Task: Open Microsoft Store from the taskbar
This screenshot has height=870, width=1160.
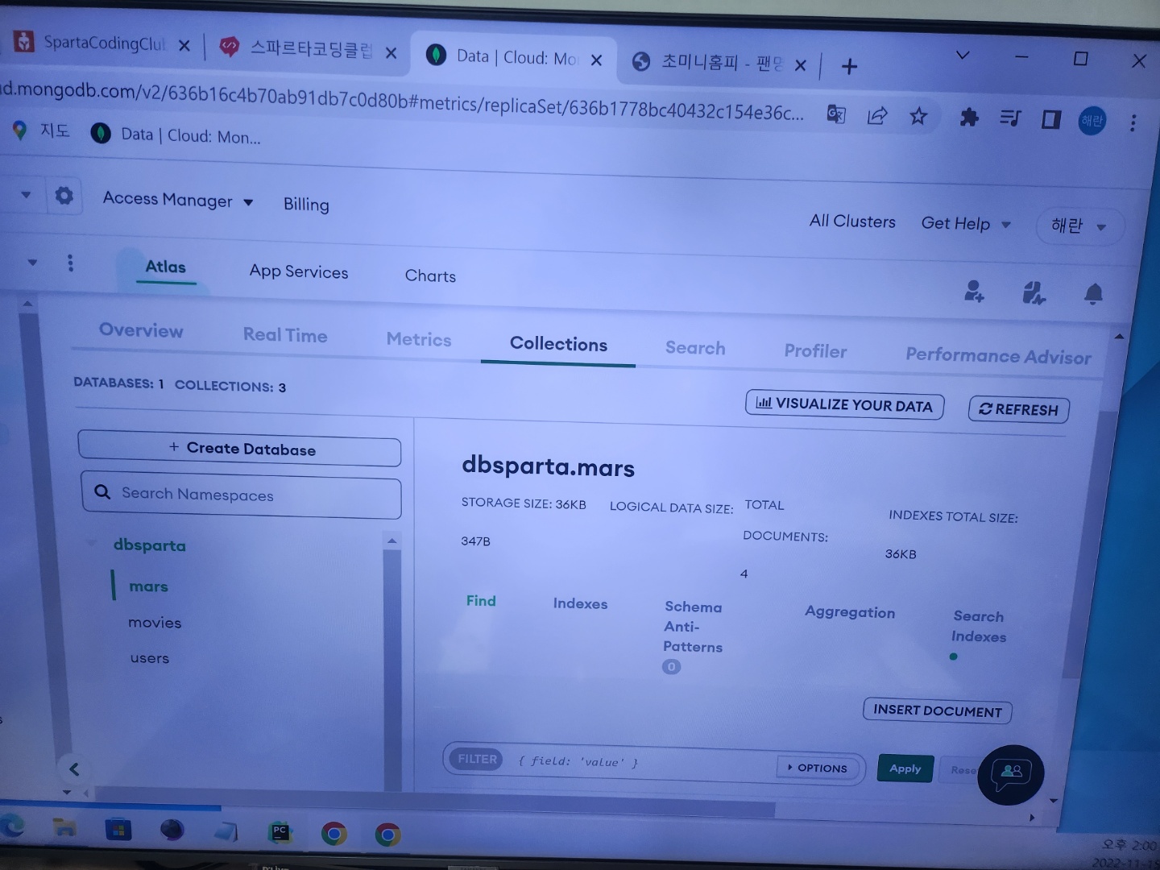Action: [118, 830]
